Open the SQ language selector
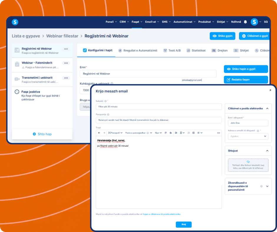The width and height of the screenshot is (277, 232). coord(266,22)
